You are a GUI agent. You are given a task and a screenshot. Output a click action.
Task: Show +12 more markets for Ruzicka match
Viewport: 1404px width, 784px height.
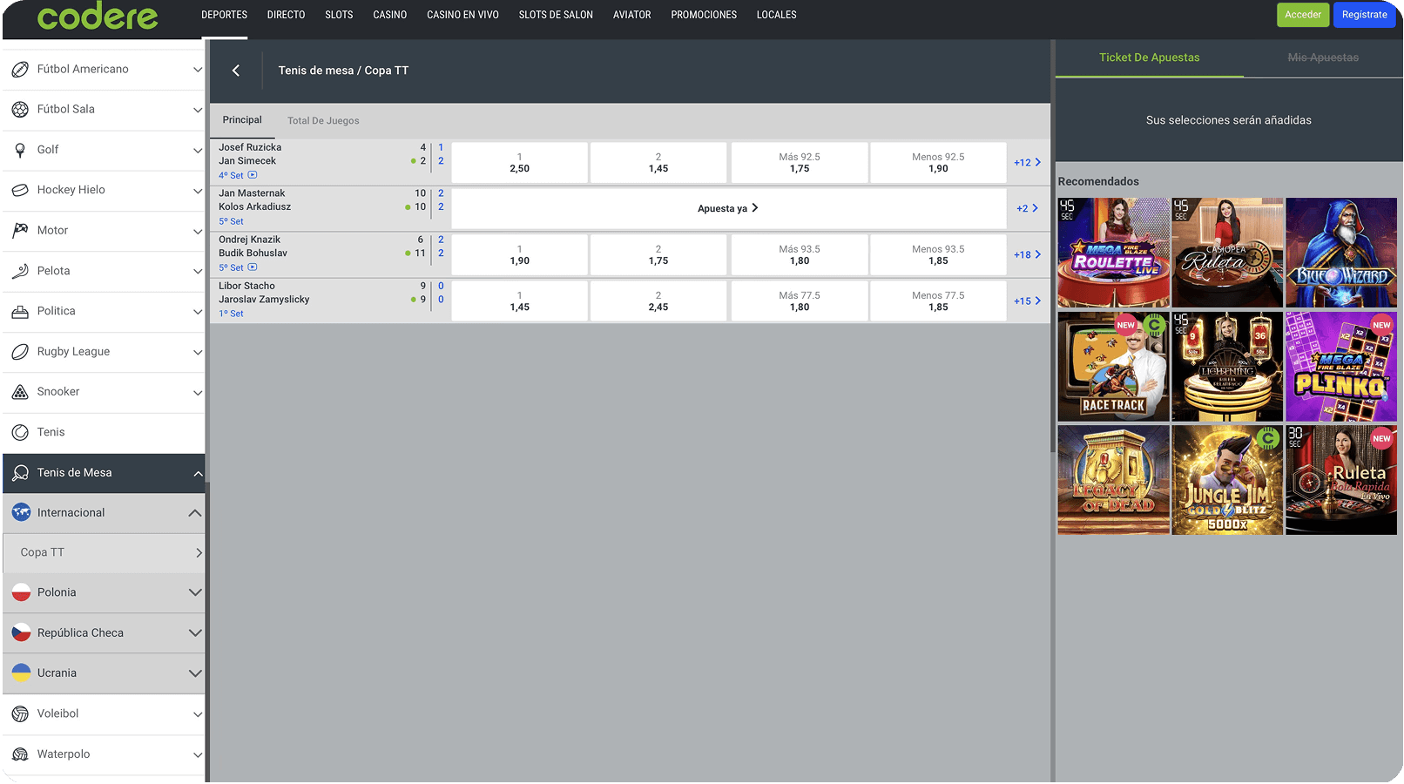click(1028, 163)
